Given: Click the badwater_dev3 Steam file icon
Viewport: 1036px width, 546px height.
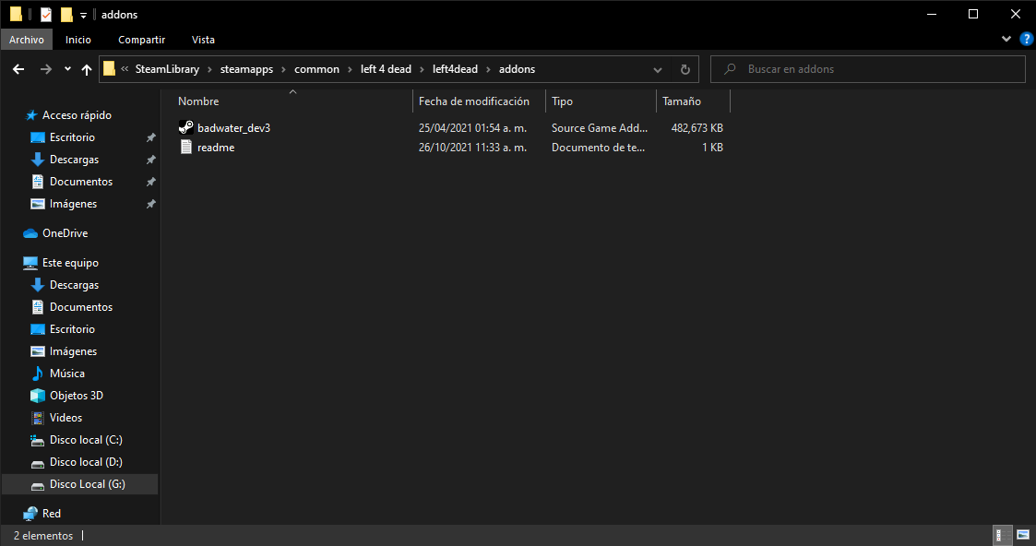Looking at the screenshot, I should (186, 128).
